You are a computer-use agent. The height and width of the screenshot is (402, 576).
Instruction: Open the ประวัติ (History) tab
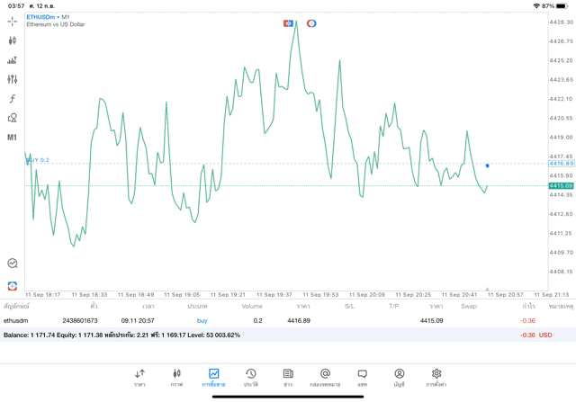tap(250, 377)
